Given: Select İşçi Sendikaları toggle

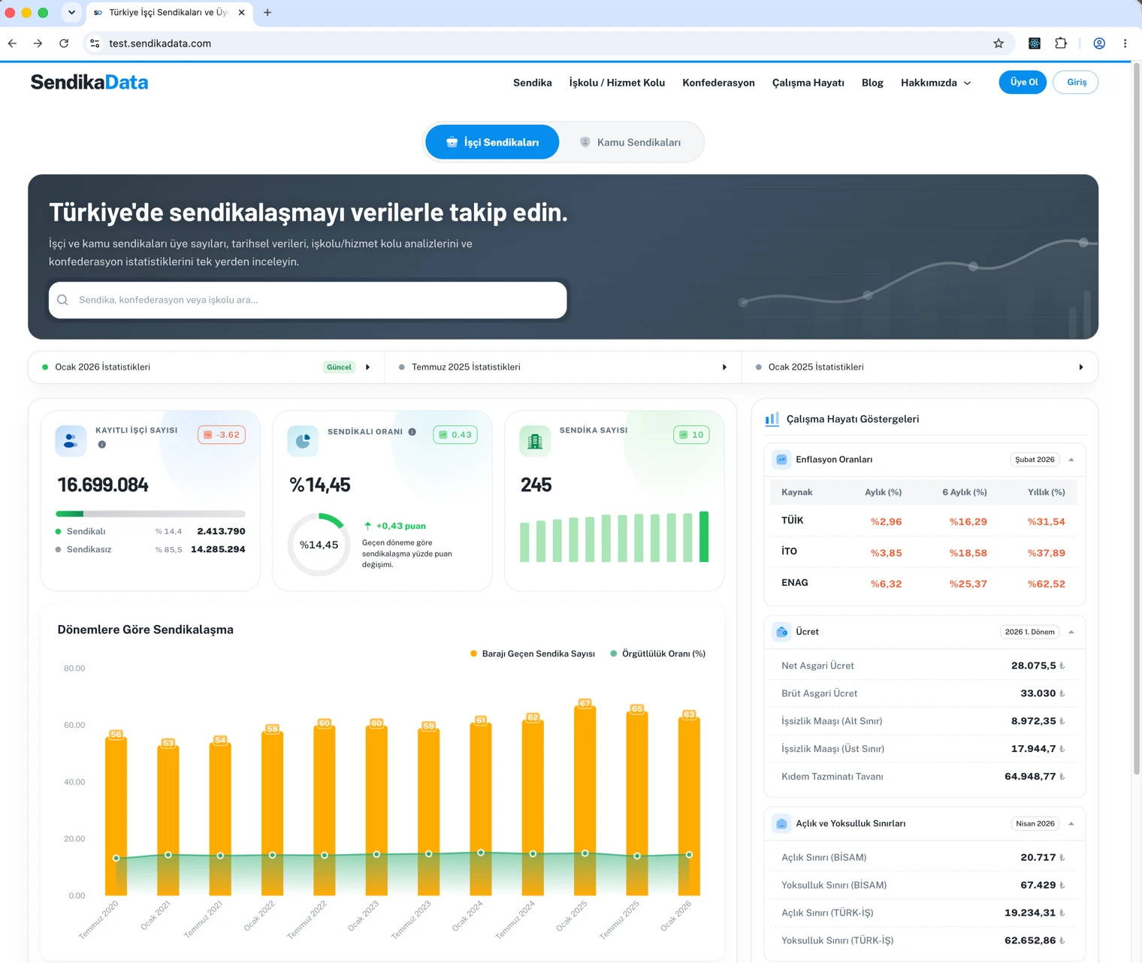Looking at the screenshot, I should pyautogui.click(x=492, y=142).
